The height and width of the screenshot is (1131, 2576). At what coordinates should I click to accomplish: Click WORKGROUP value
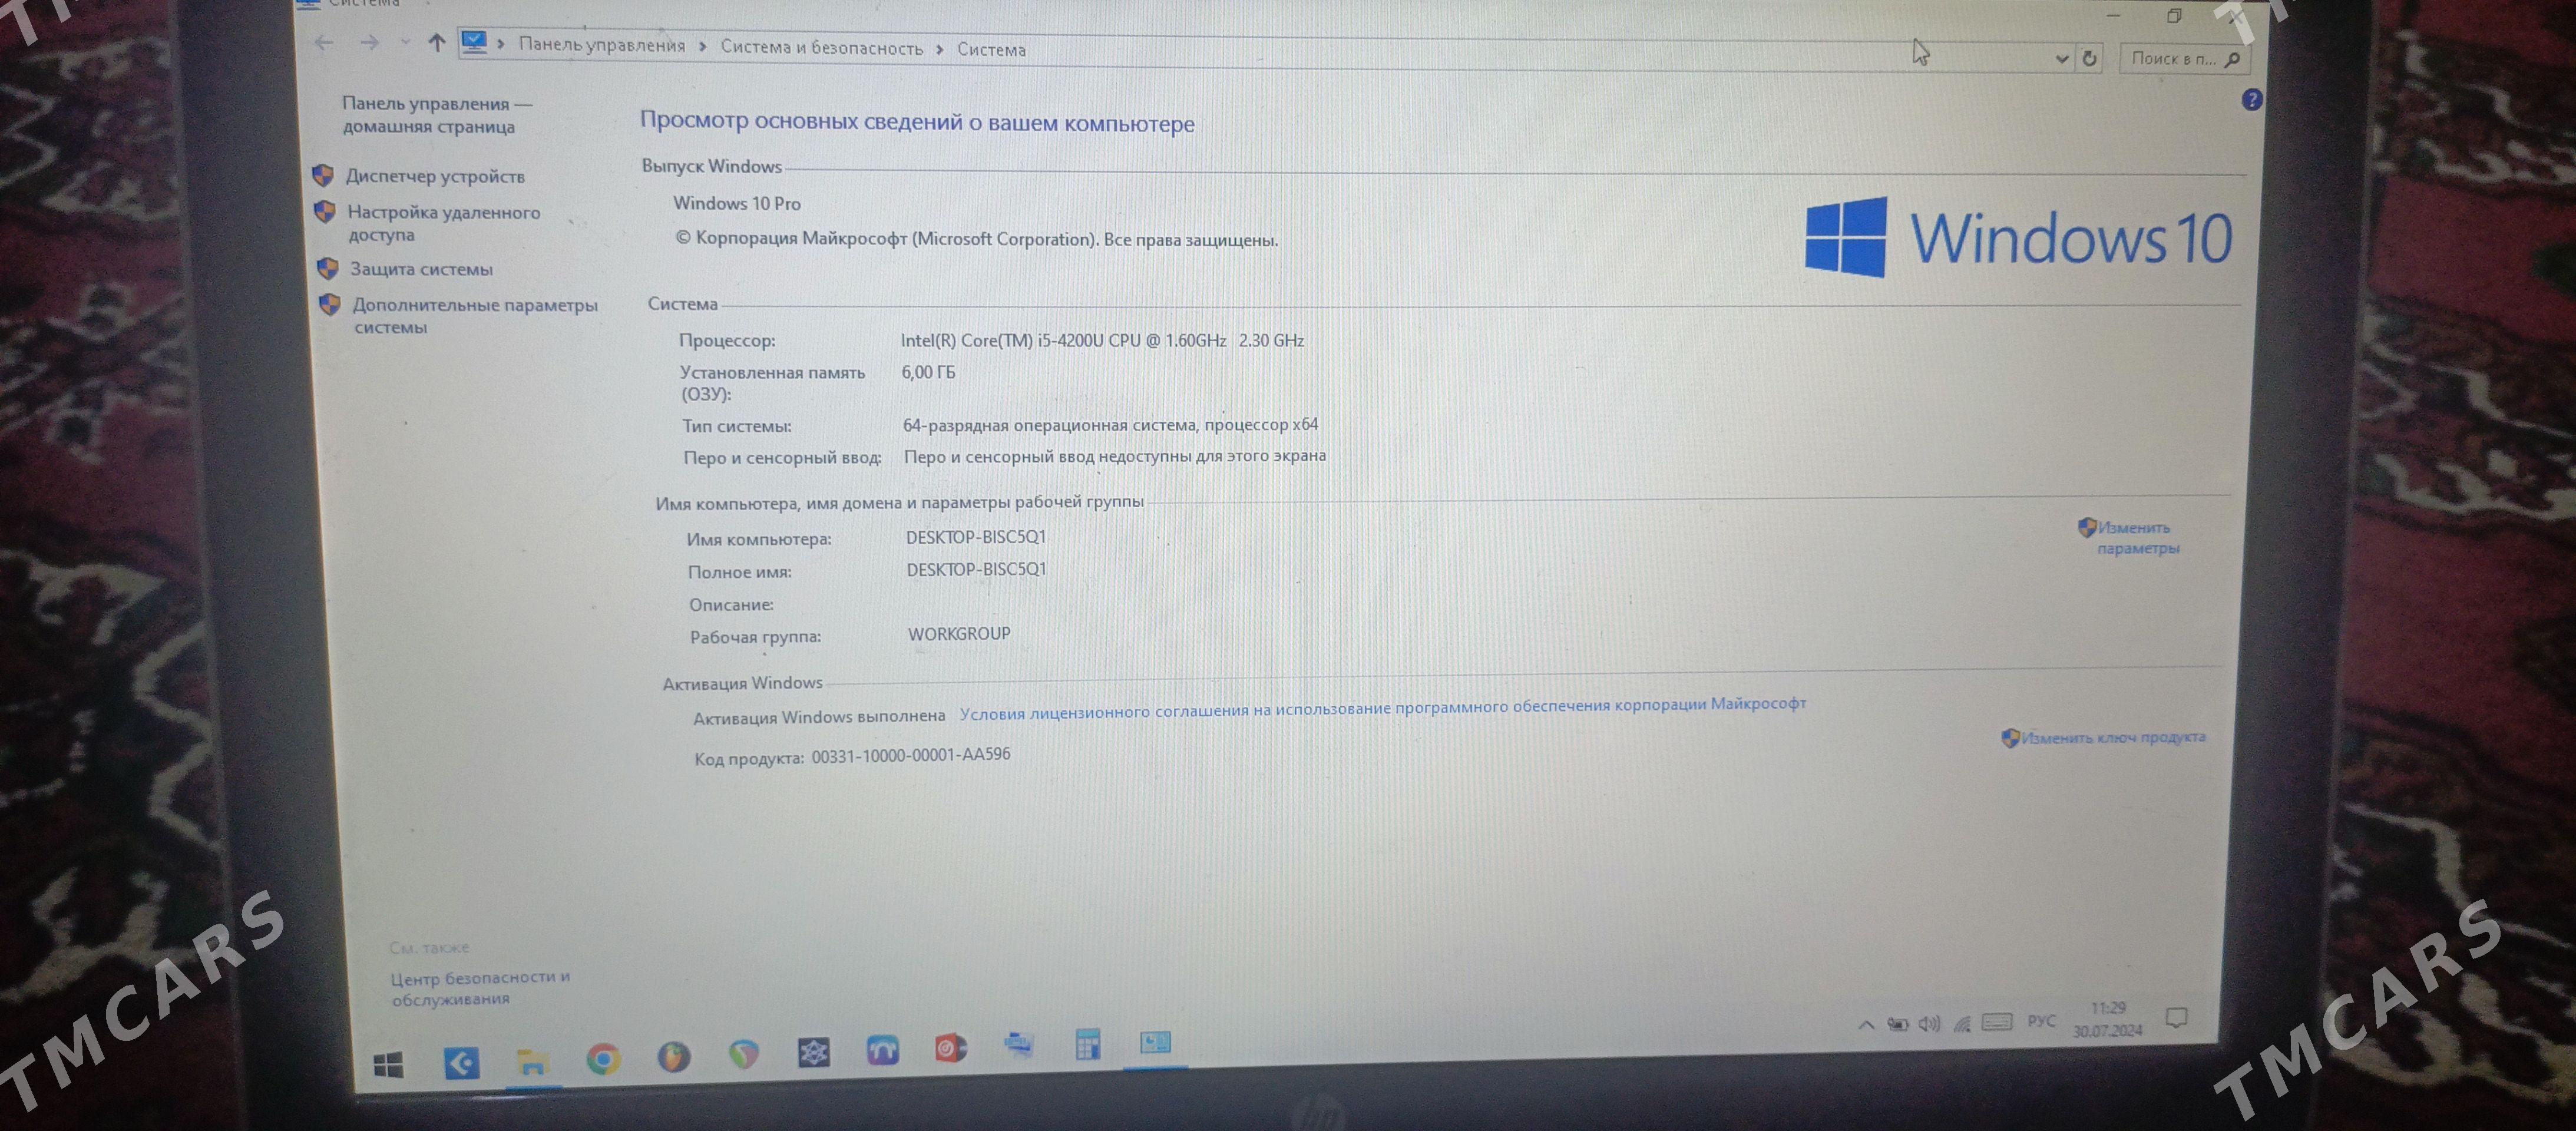click(x=959, y=634)
